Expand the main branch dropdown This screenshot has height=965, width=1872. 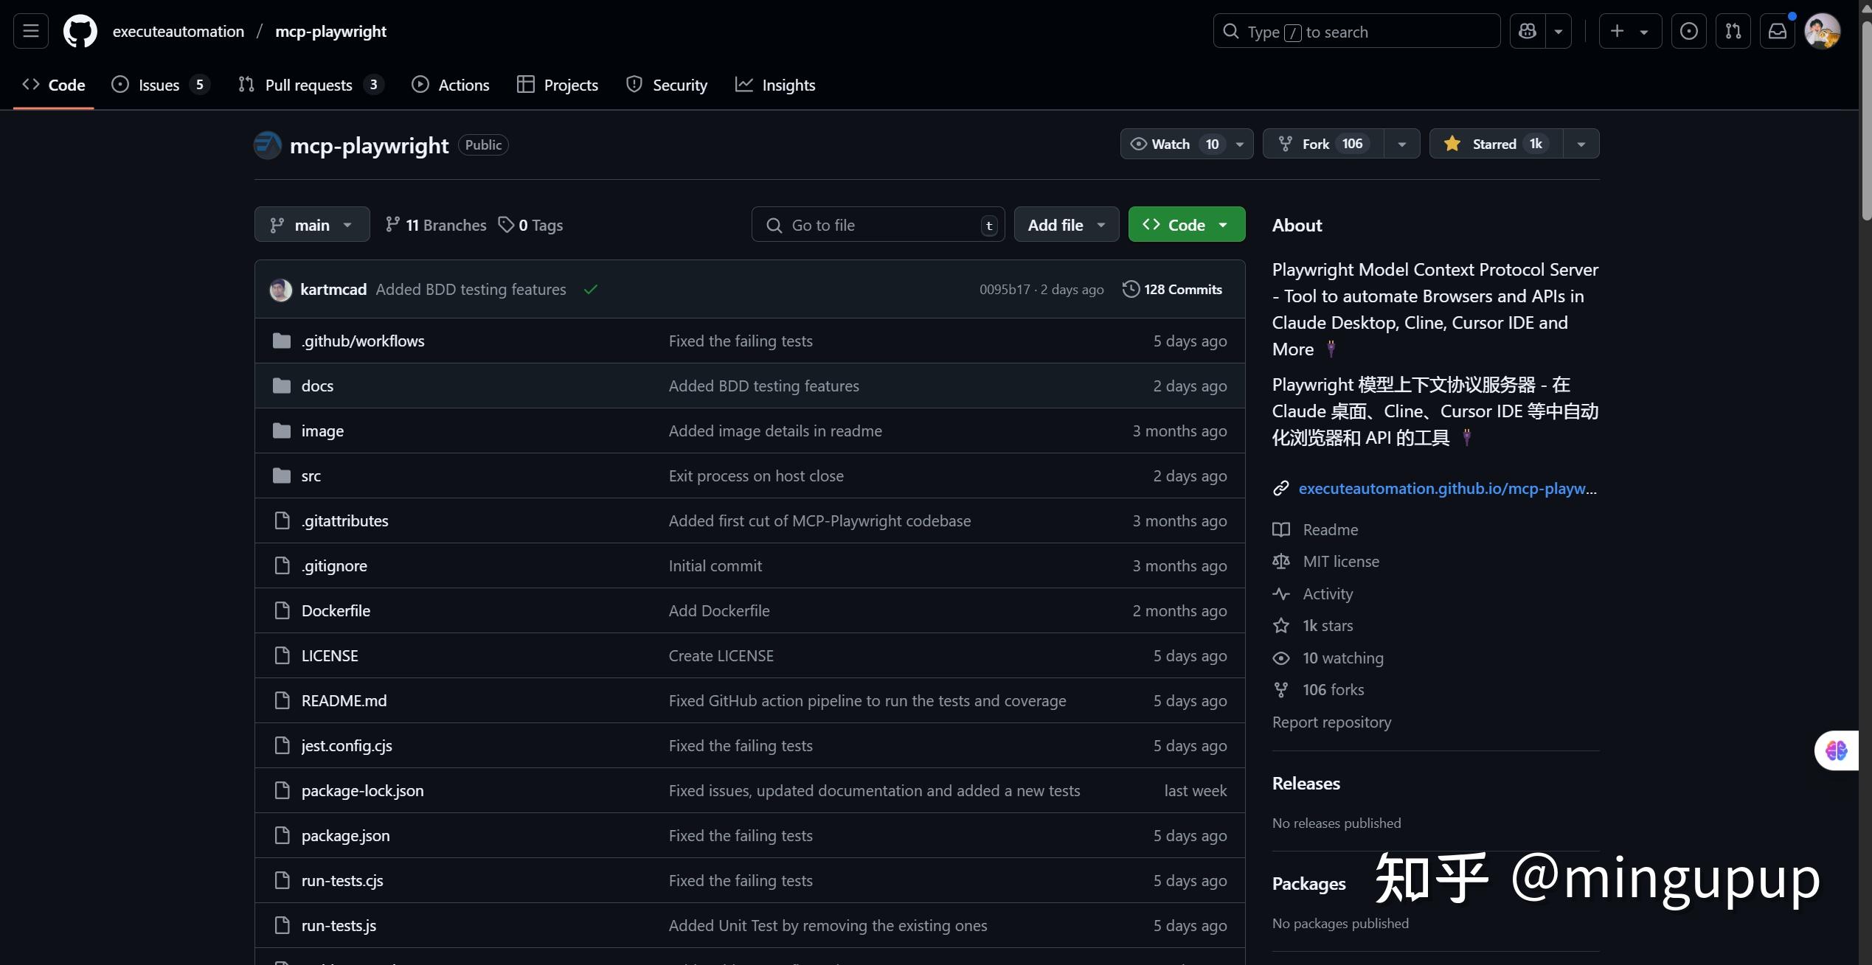(x=312, y=225)
